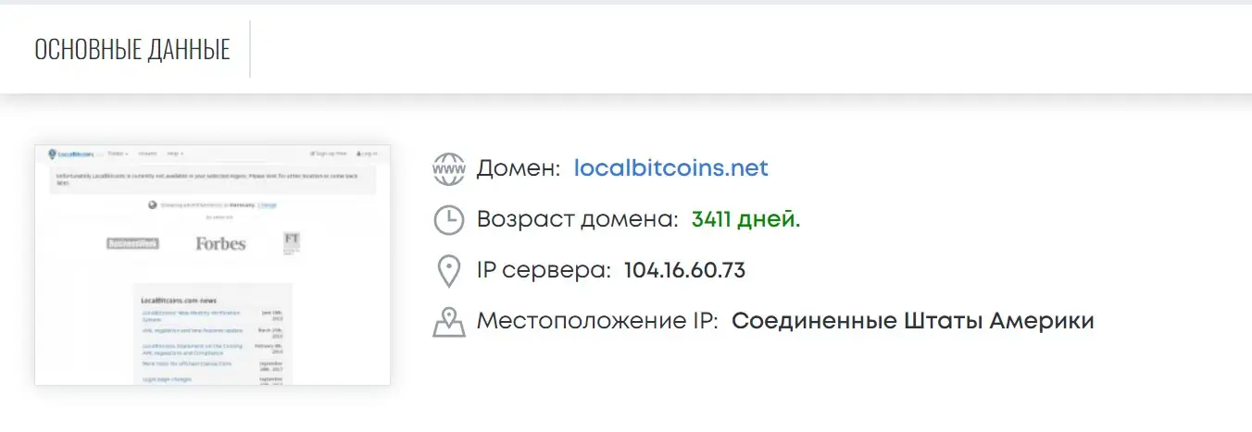The width and height of the screenshot is (1252, 432).
Task: Click the LocalBitcoins logo in the preview header
Action: 71,154
